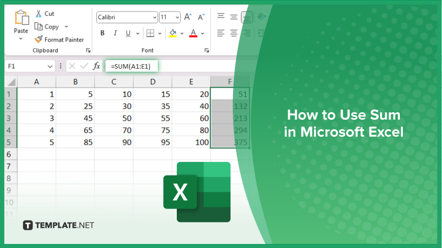Viewport: 442px width, 248px height.
Task: Toggle Underline formatting
Action: [x=128, y=33]
